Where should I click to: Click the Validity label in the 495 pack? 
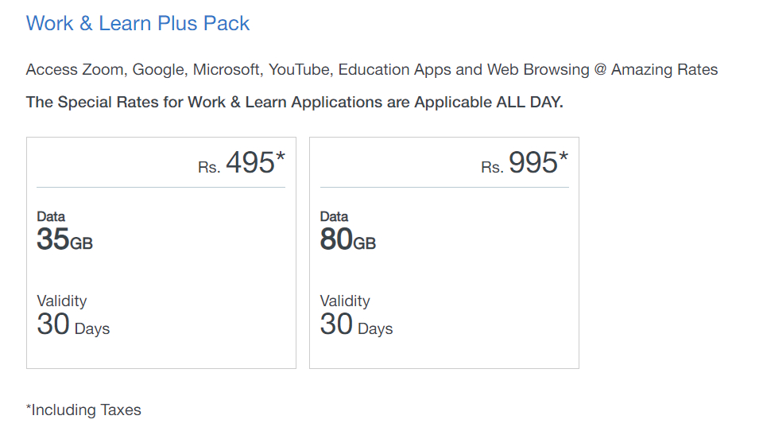tap(61, 301)
